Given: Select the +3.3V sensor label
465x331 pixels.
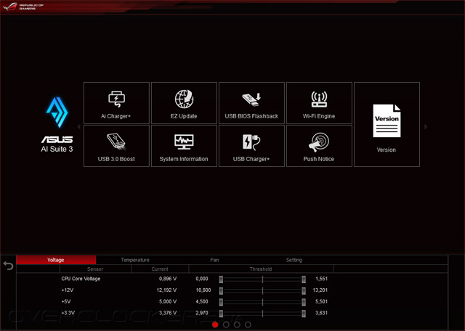Looking at the screenshot, I should [68, 313].
